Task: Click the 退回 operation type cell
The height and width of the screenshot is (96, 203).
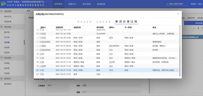Action: pos(98,42)
